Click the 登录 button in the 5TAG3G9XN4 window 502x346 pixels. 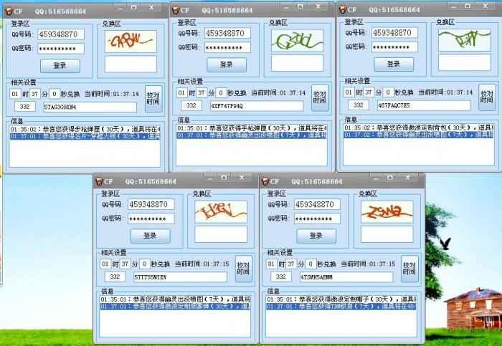click(x=60, y=66)
